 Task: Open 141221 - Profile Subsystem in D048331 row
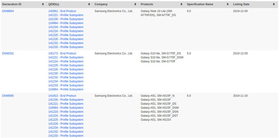click(x=66, y=57)
